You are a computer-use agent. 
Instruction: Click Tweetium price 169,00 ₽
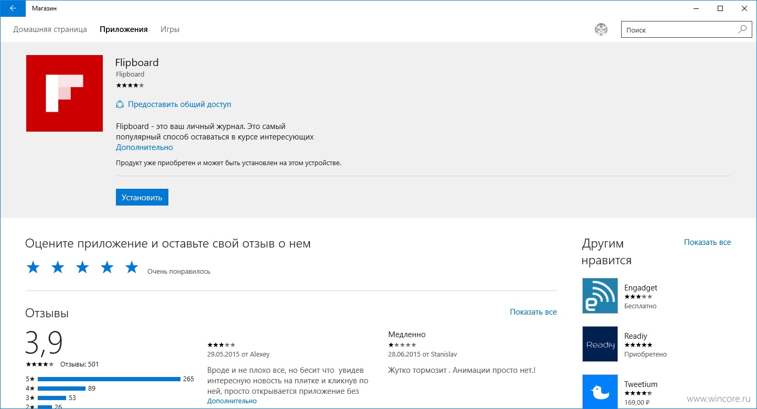(637, 403)
